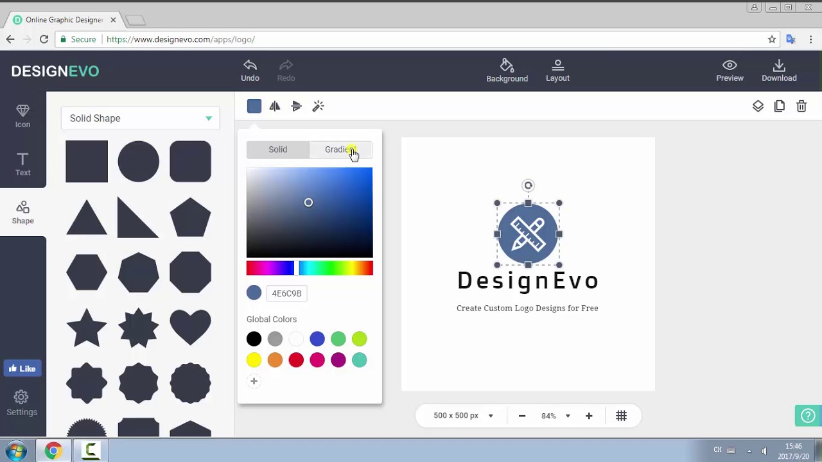Flip the selected shape vertically
Image resolution: width=822 pixels, height=462 pixels.
pyautogui.click(x=296, y=106)
